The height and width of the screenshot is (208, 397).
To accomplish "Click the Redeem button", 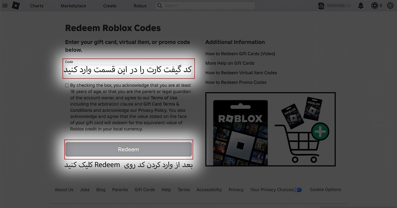I will [x=129, y=149].
